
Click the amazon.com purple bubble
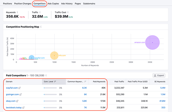coord(152,42)
